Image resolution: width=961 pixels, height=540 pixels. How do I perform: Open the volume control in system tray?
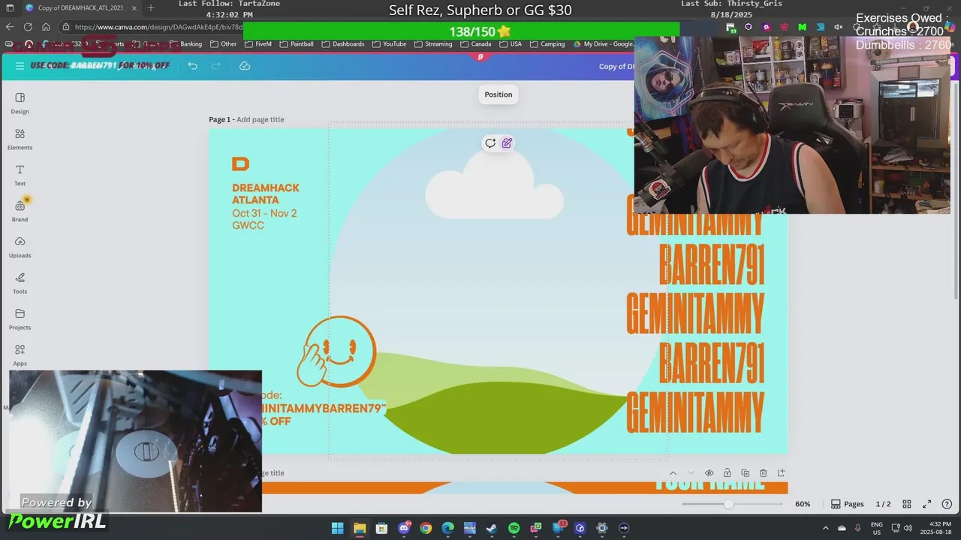pos(908,528)
